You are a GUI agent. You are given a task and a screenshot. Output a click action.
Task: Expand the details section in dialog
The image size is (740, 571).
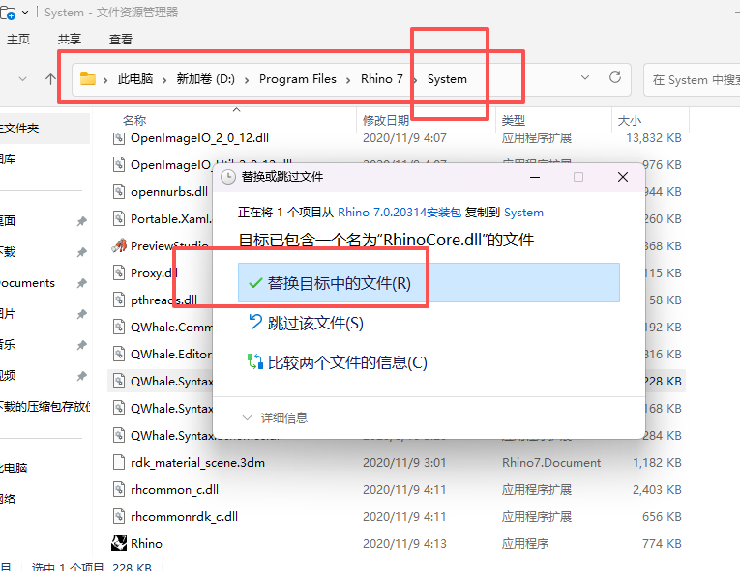274,417
